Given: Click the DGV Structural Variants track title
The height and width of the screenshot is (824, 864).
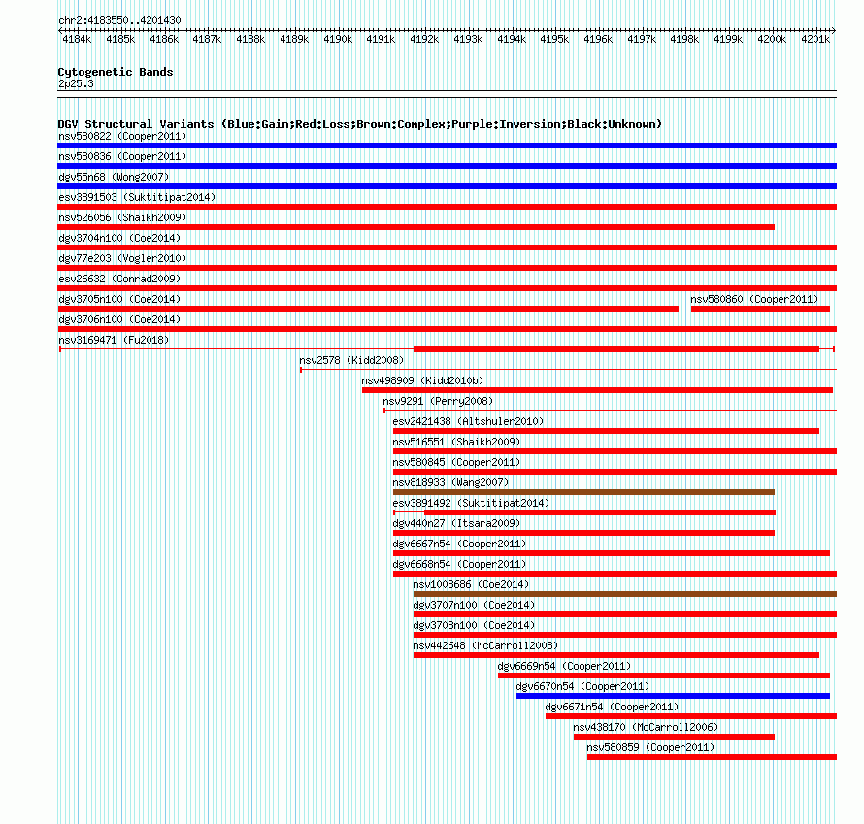Looking at the screenshot, I should pos(360,124).
